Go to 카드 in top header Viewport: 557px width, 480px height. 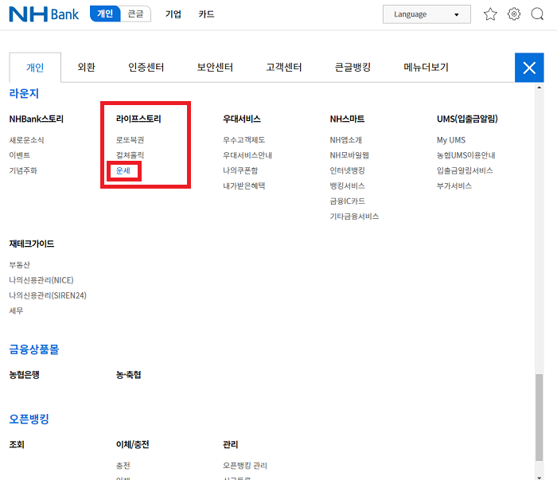coord(206,14)
